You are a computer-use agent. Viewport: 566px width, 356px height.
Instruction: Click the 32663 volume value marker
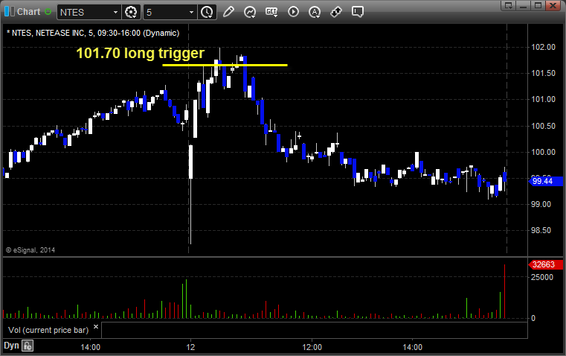pyautogui.click(x=545, y=264)
